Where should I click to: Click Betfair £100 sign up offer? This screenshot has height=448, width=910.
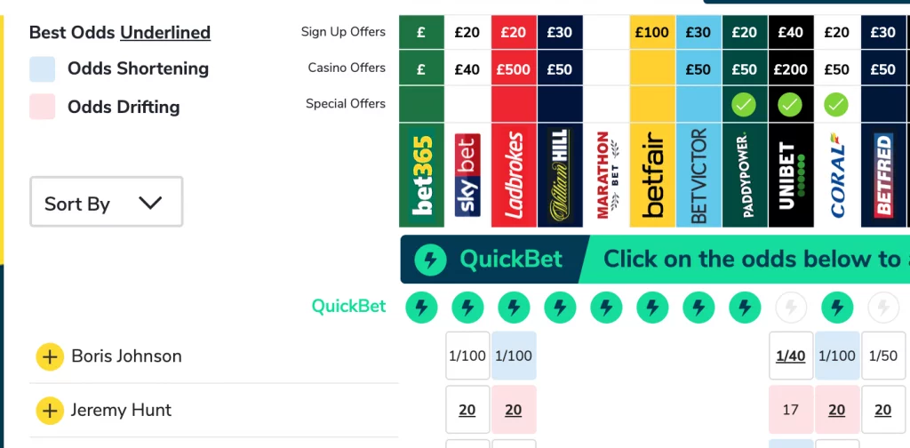(652, 33)
